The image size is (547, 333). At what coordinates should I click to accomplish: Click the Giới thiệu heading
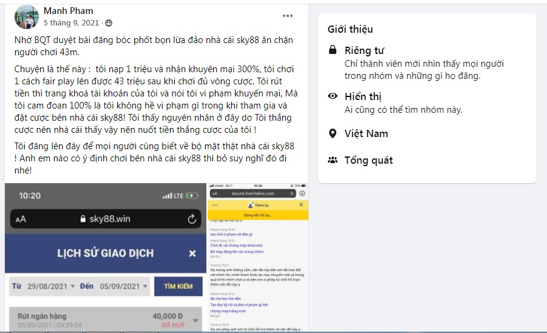click(x=350, y=29)
